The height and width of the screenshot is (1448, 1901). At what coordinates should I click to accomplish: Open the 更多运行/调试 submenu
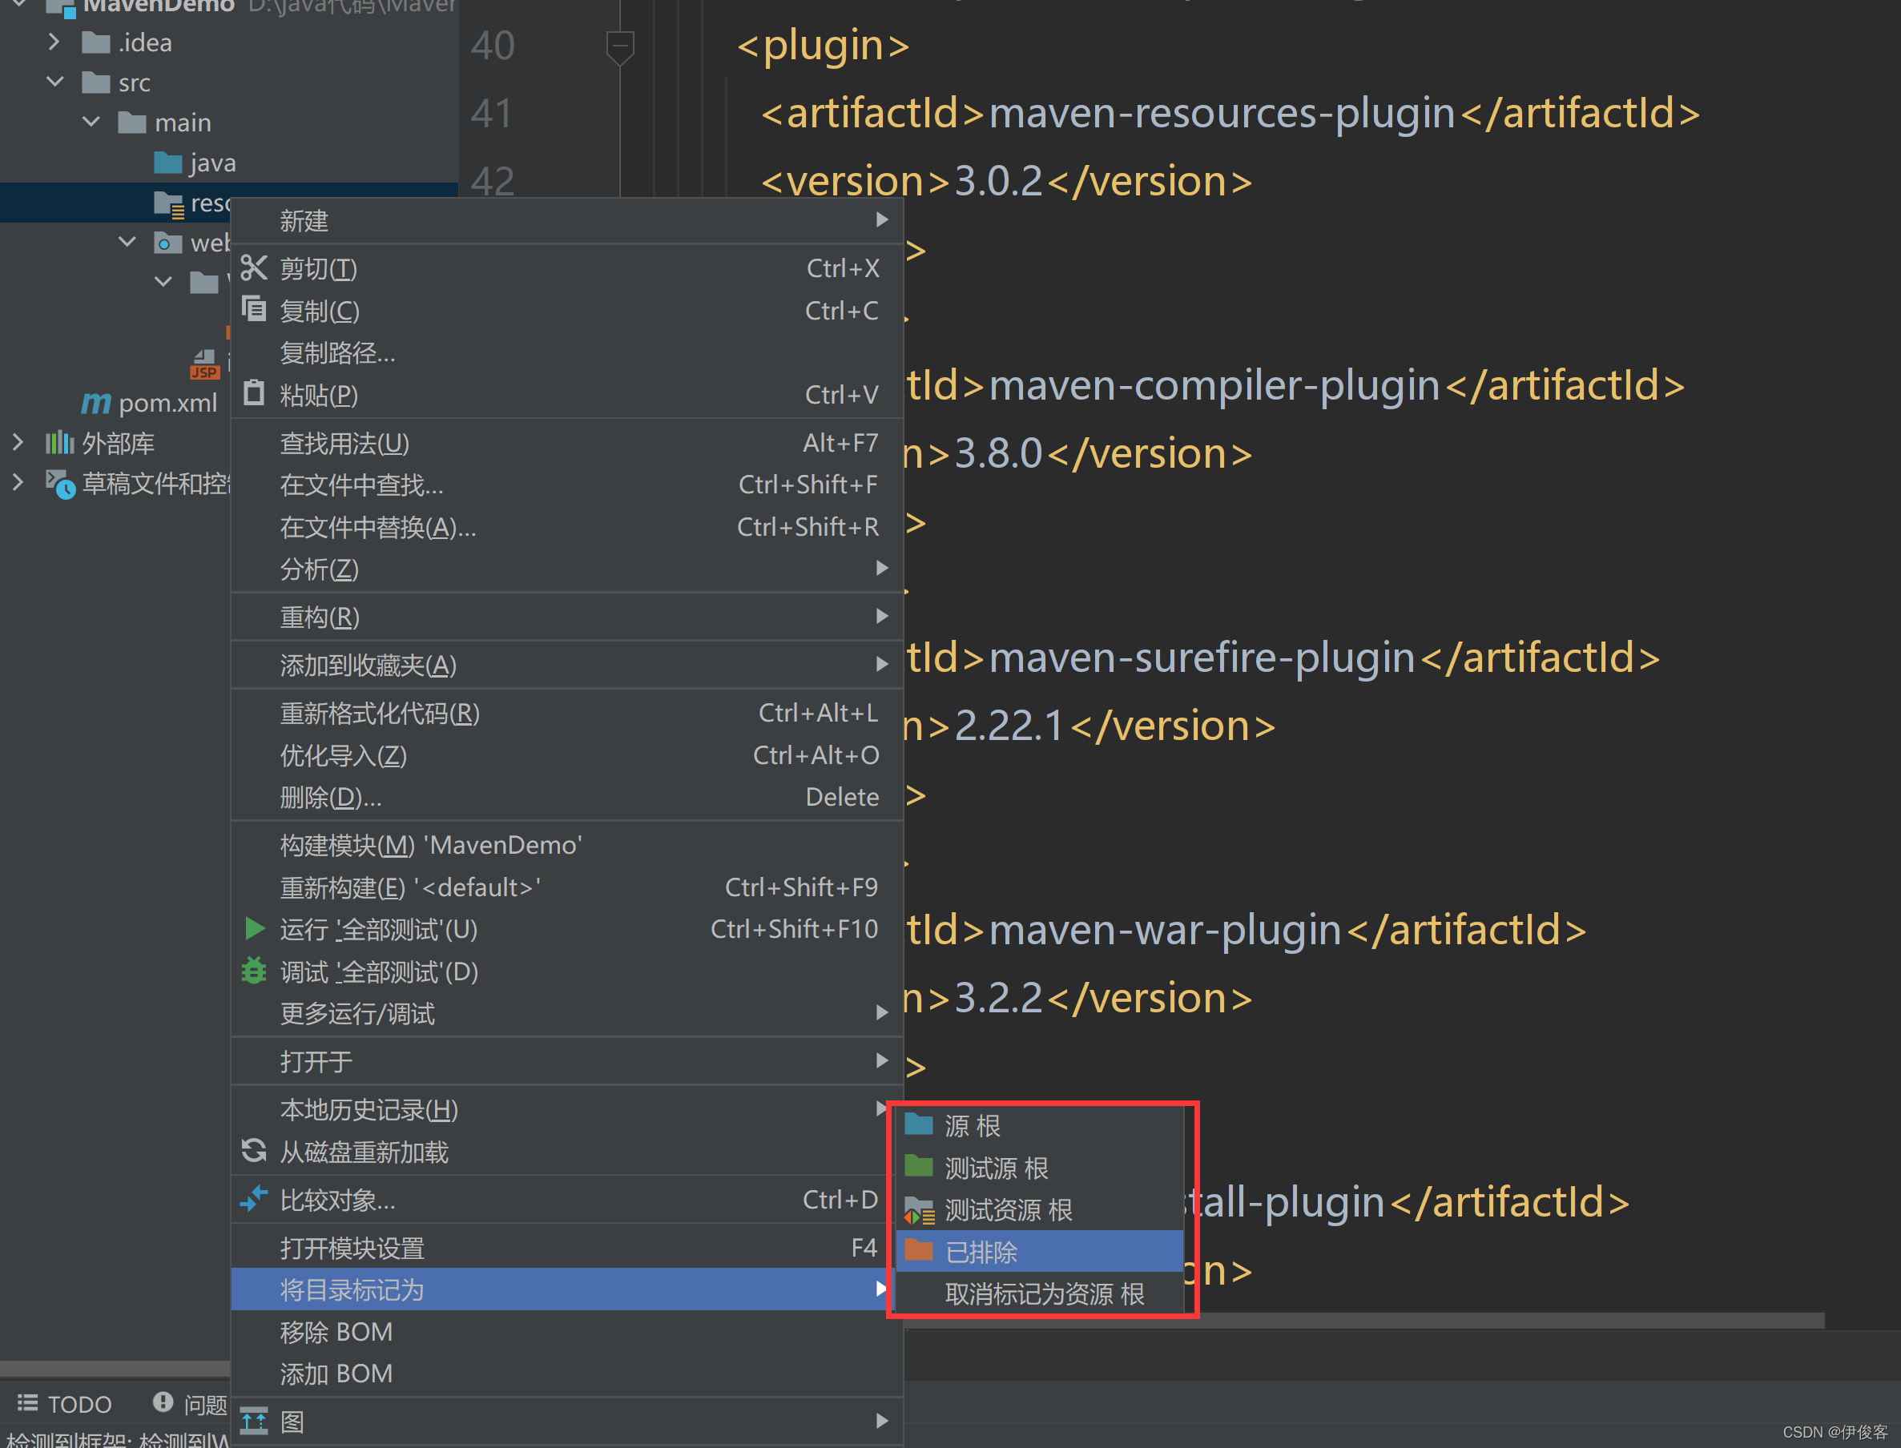567,1013
